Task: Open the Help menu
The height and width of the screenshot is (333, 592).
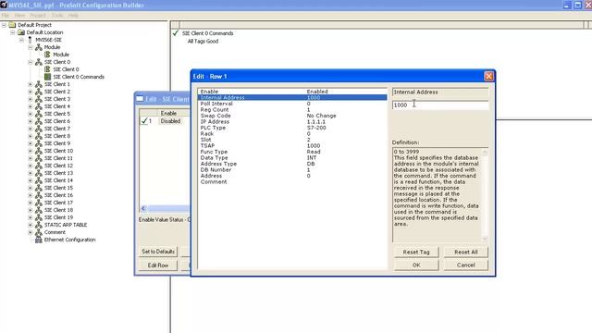Action: tap(74, 16)
